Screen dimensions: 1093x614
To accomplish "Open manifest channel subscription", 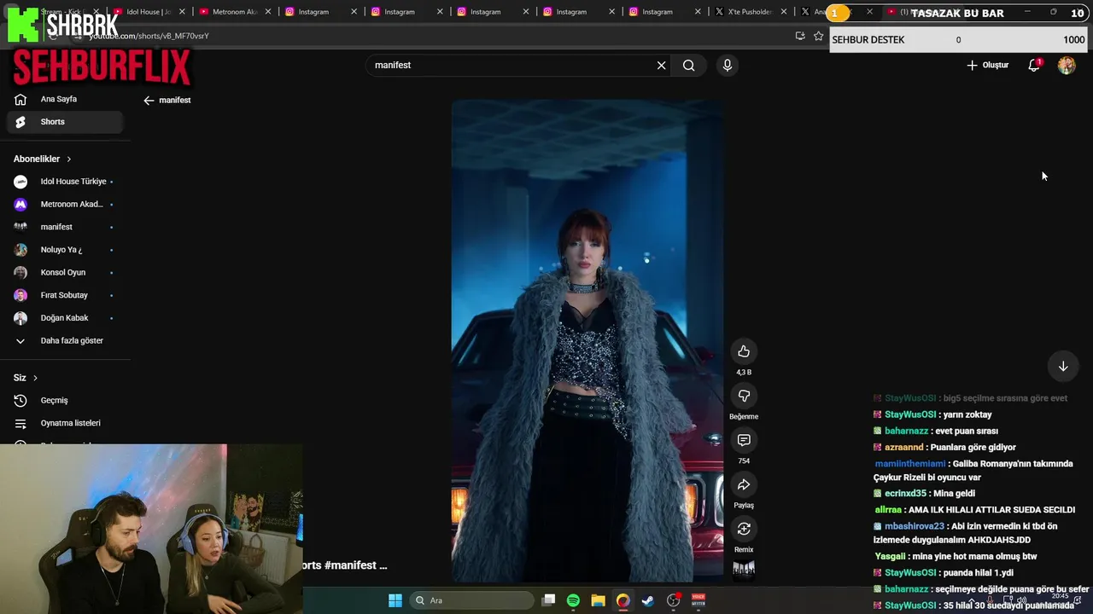I will [65, 227].
